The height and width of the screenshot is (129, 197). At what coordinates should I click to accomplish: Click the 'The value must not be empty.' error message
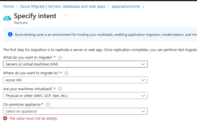pos(33,119)
